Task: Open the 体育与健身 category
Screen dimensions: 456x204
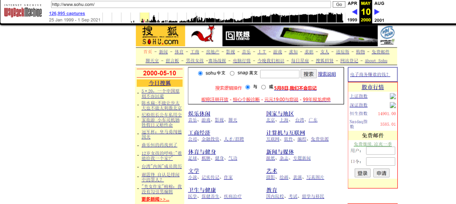Action: coord(202,152)
